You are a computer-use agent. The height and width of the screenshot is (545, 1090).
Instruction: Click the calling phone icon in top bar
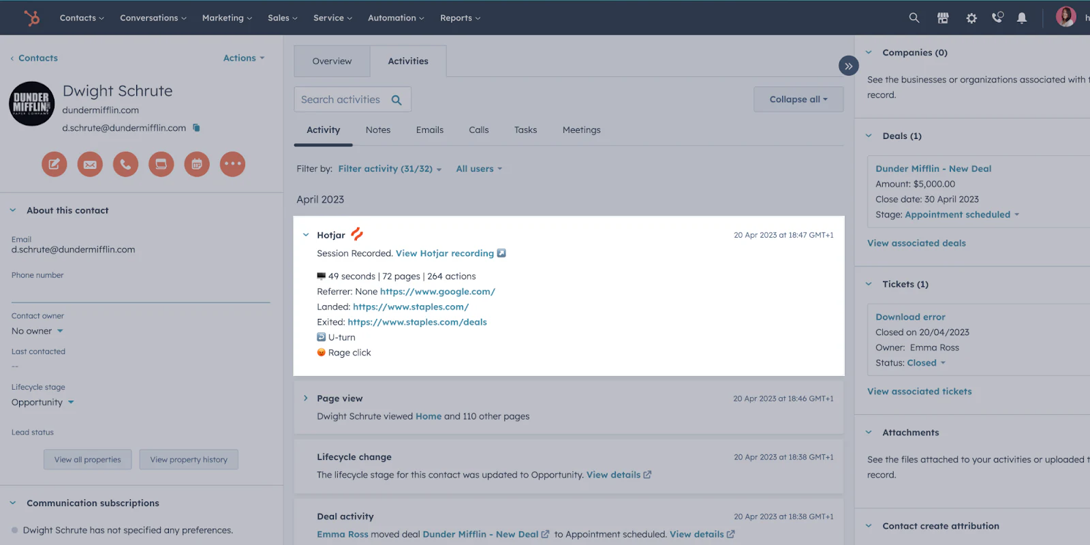[x=997, y=18]
